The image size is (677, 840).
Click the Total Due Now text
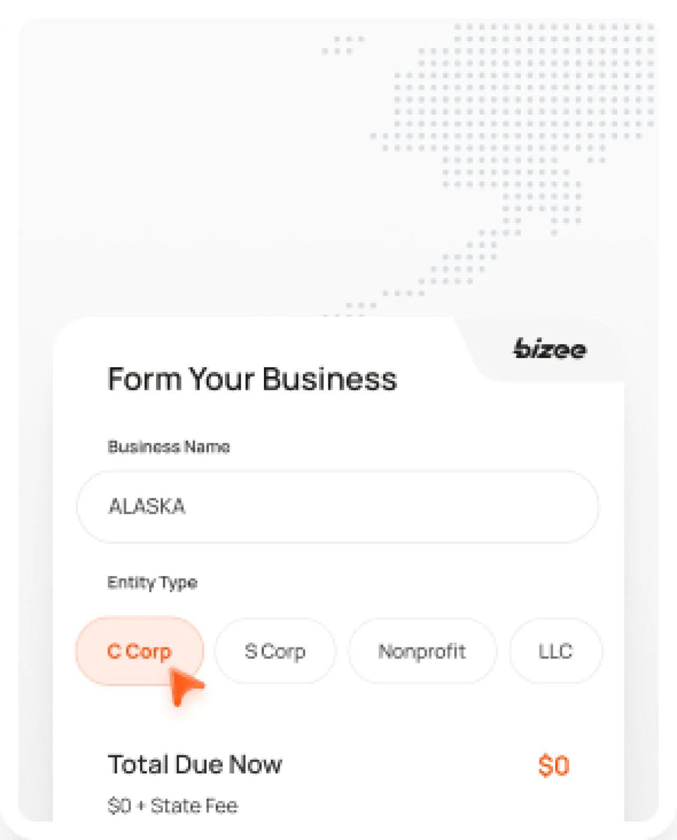tap(195, 764)
